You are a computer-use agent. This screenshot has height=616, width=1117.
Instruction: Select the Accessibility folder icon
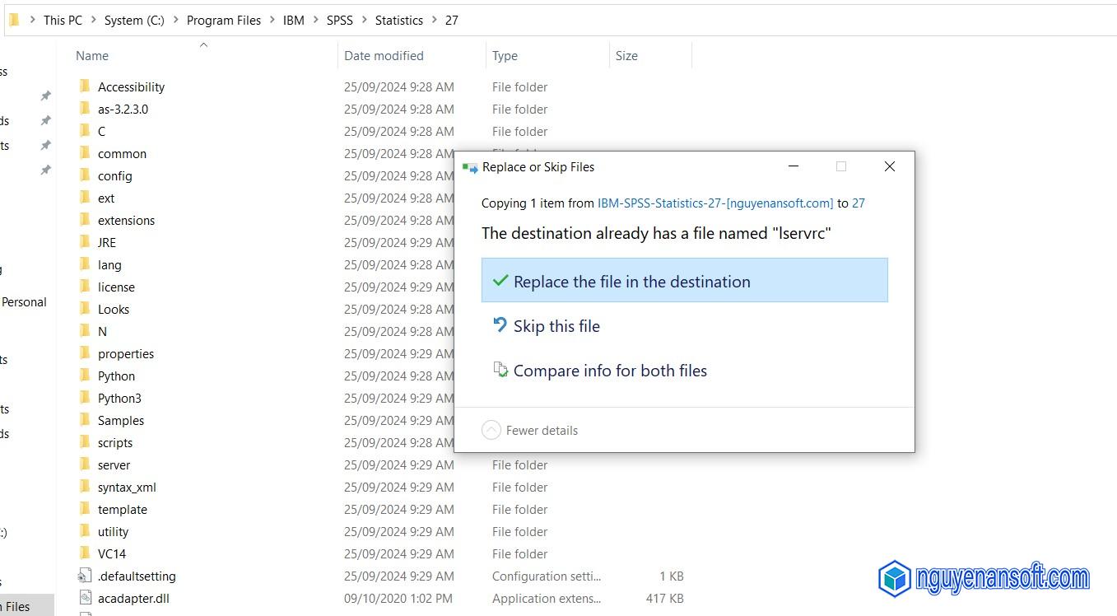(x=85, y=86)
